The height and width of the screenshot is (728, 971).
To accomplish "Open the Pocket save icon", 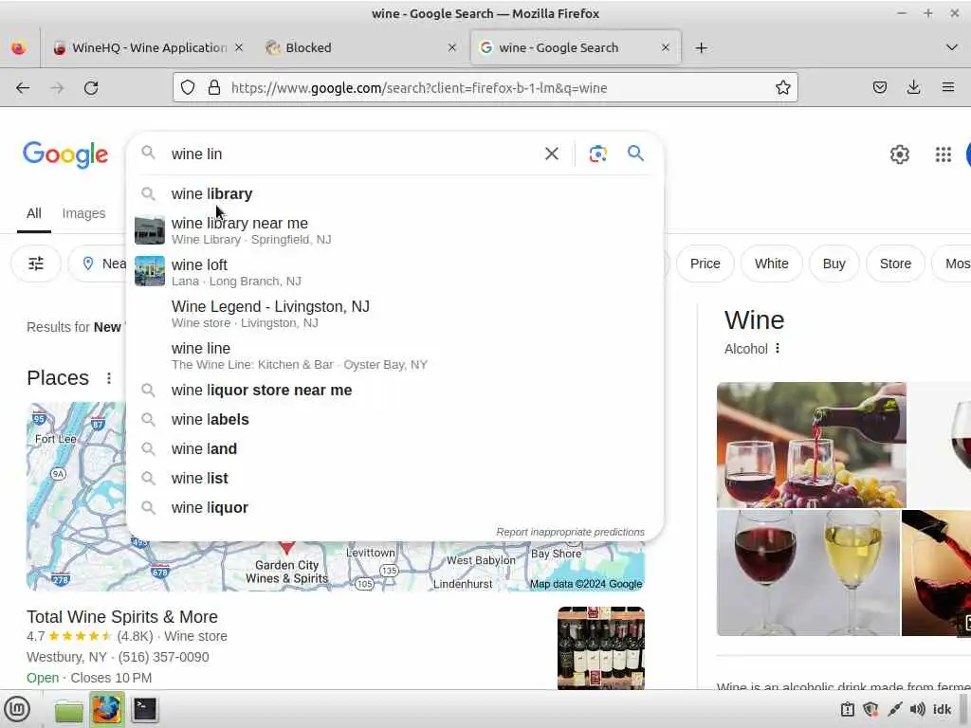I will [x=880, y=88].
